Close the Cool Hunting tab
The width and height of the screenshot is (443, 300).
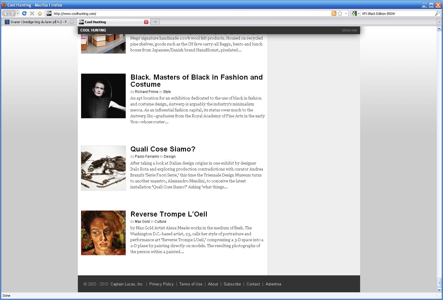pyautogui.click(x=146, y=22)
